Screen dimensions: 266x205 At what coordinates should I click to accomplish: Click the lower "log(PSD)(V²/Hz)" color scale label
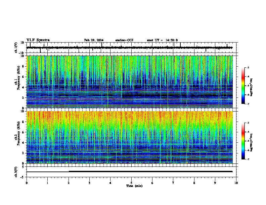click(252, 143)
